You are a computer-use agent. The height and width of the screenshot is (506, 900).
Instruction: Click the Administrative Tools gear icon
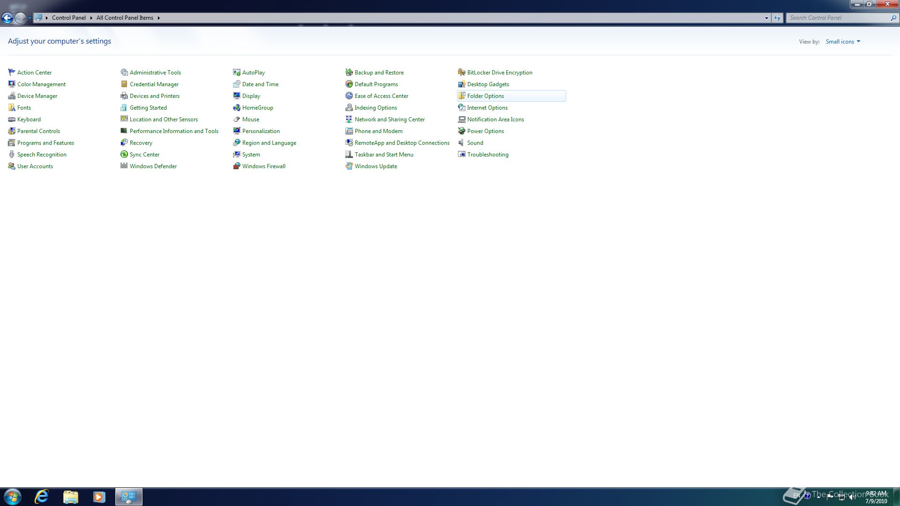pyautogui.click(x=124, y=72)
